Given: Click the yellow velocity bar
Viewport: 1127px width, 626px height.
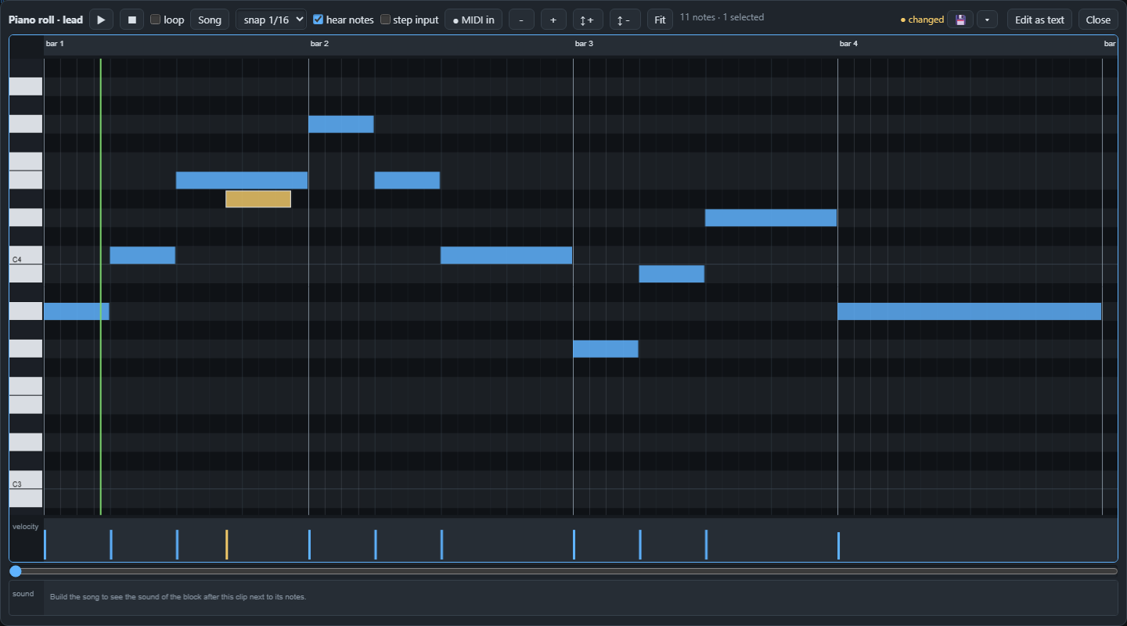Looking at the screenshot, I should click(x=227, y=545).
